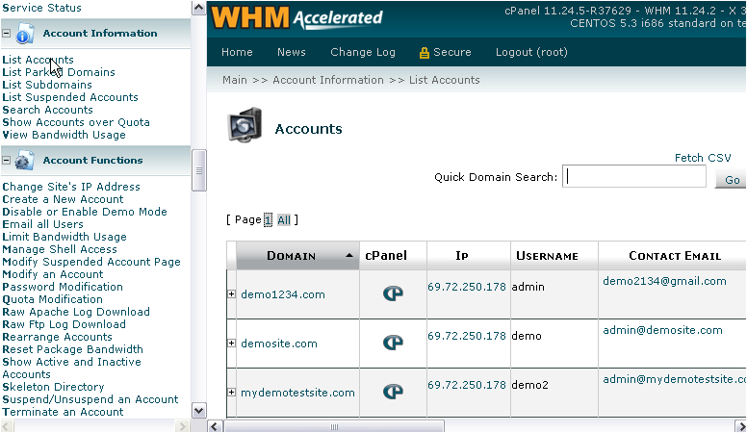
Task: Click the demo1234.com domain link
Action: coord(283,294)
